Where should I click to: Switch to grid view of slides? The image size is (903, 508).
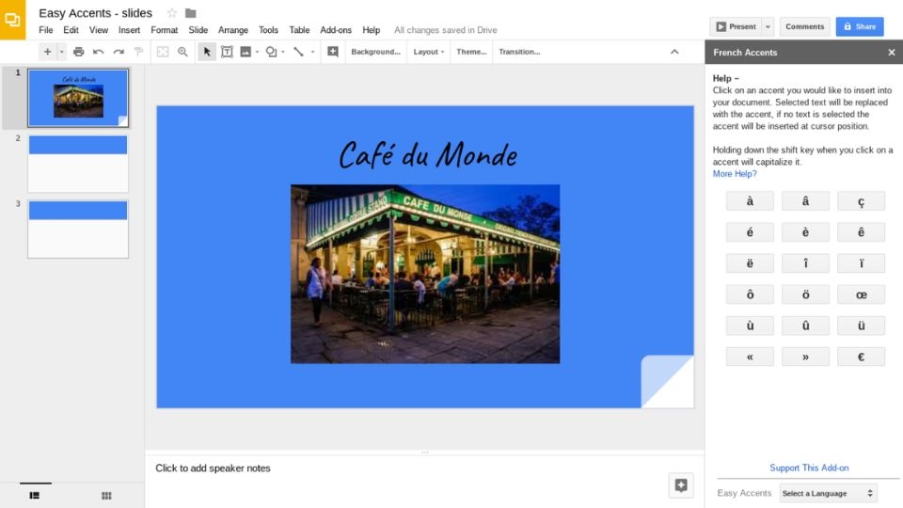(106, 495)
